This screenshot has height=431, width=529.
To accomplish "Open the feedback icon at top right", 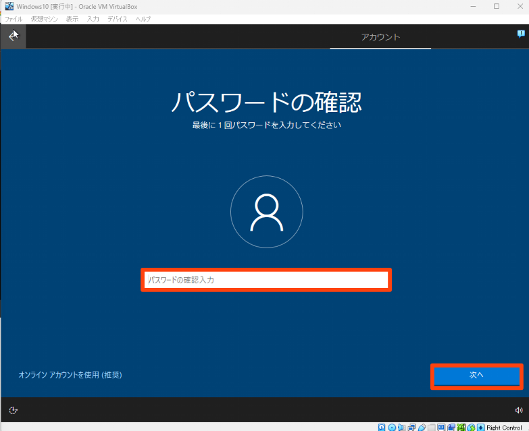I will point(521,34).
